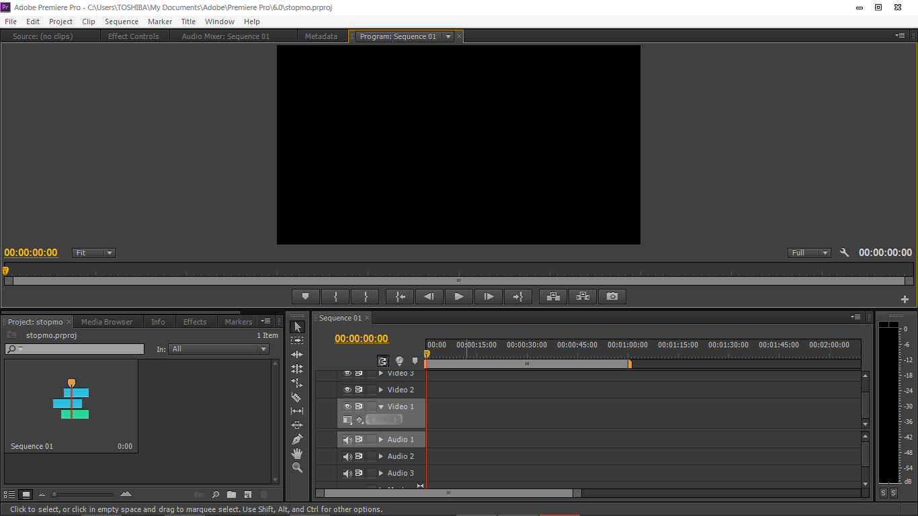Switch to the Effects tab

[195, 322]
